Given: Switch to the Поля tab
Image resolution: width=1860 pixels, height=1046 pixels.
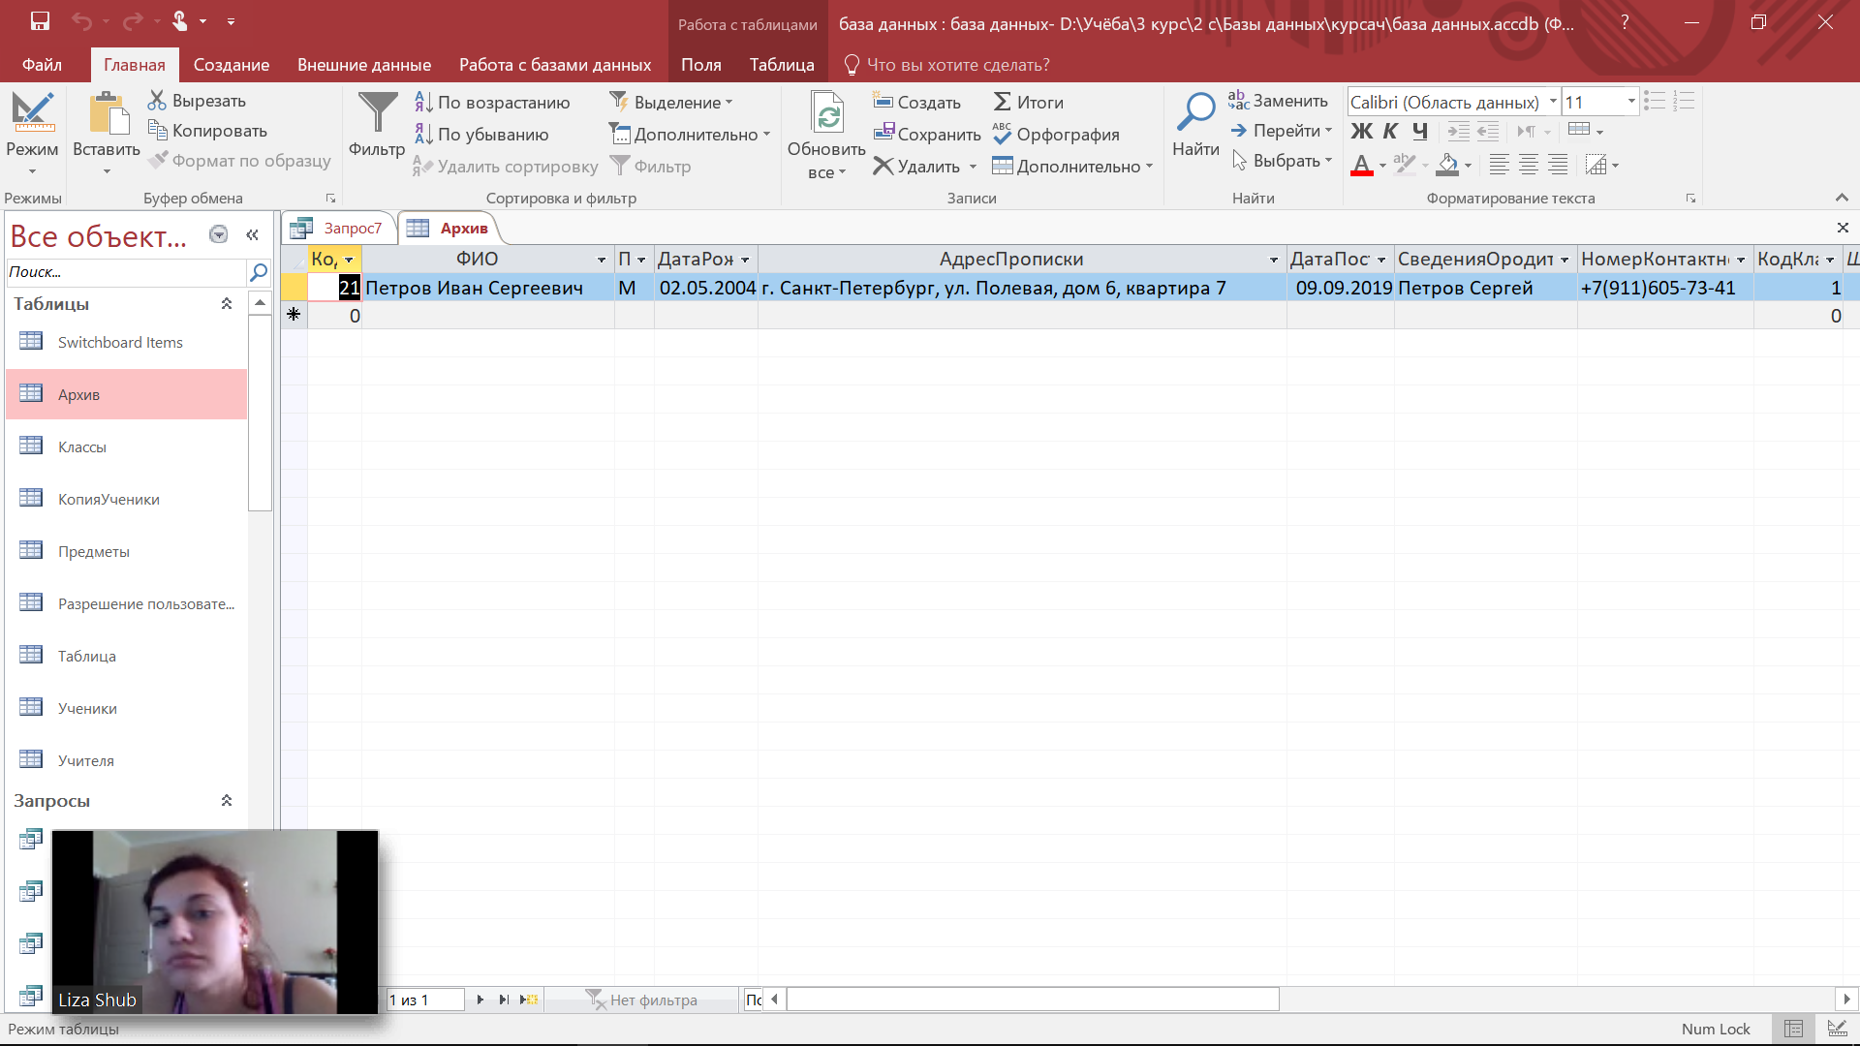Looking at the screenshot, I should click(x=701, y=65).
